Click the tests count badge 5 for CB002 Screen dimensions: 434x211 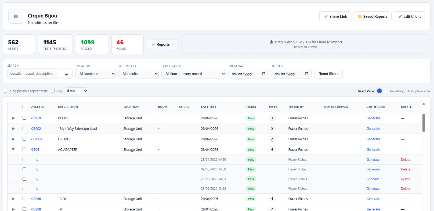click(272, 128)
